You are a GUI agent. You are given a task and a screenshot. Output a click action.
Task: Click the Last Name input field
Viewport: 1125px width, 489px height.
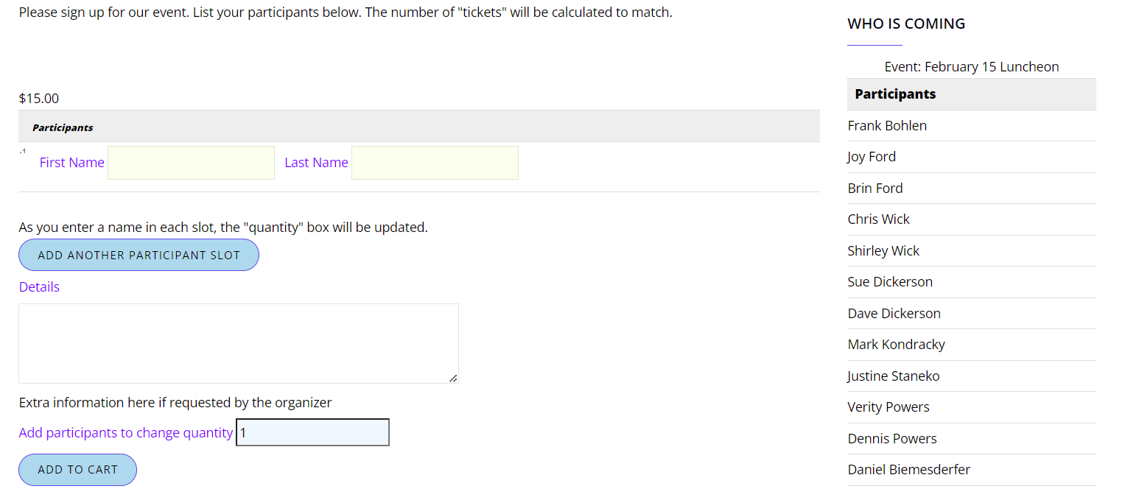[x=435, y=163]
